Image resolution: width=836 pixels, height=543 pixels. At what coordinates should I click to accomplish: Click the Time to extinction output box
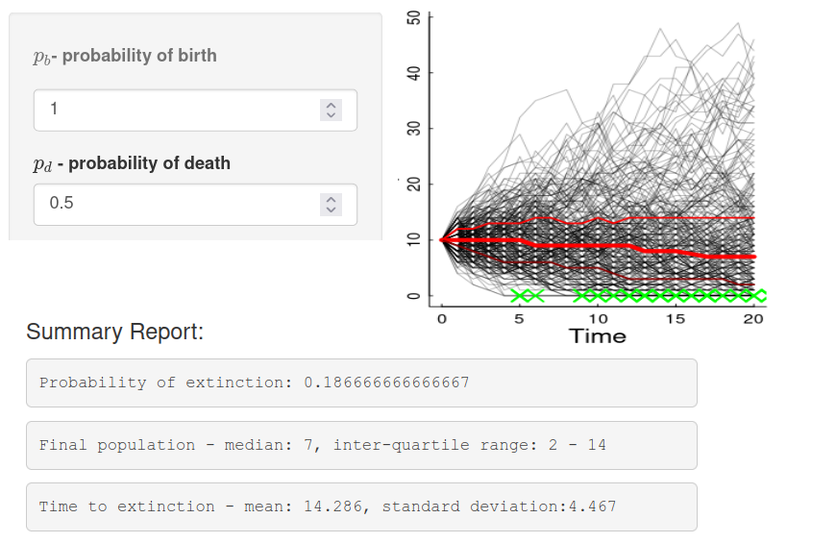pos(361,506)
